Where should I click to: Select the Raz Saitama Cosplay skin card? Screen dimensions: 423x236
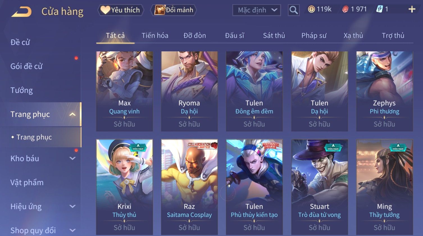(x=189, y=187)
